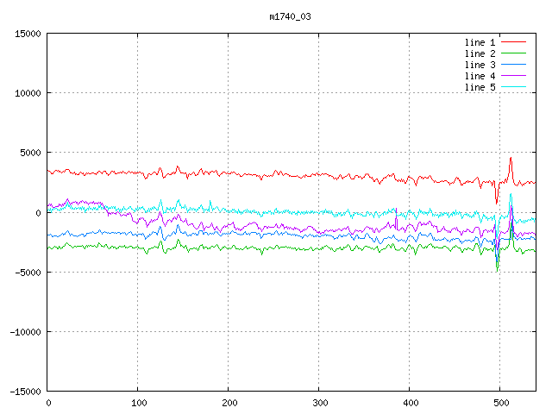Image resolution: width=552 pixels, height=414 pixels.
Task: Click the blue line 3 legend sample
Action: [513, 65]
